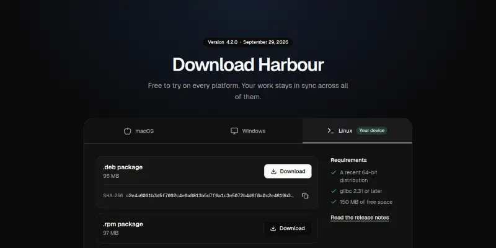Image resolution: width=496 pixels, height=248 pixels.
Task: Download the .deb package
Action: pos(288,171)
